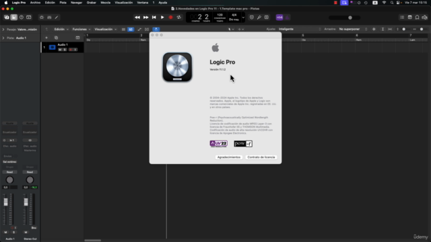The image size is (431, 242).
Task: Click the Rewind transport button
Action: (137, 17)
